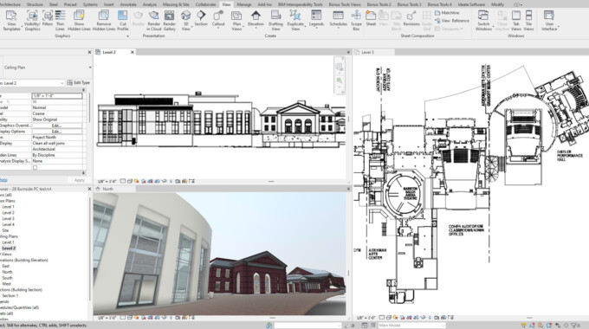Screen dimensions: 589x329
Task: Activate the Scope Box tool
Action: (x=356, y=20)
